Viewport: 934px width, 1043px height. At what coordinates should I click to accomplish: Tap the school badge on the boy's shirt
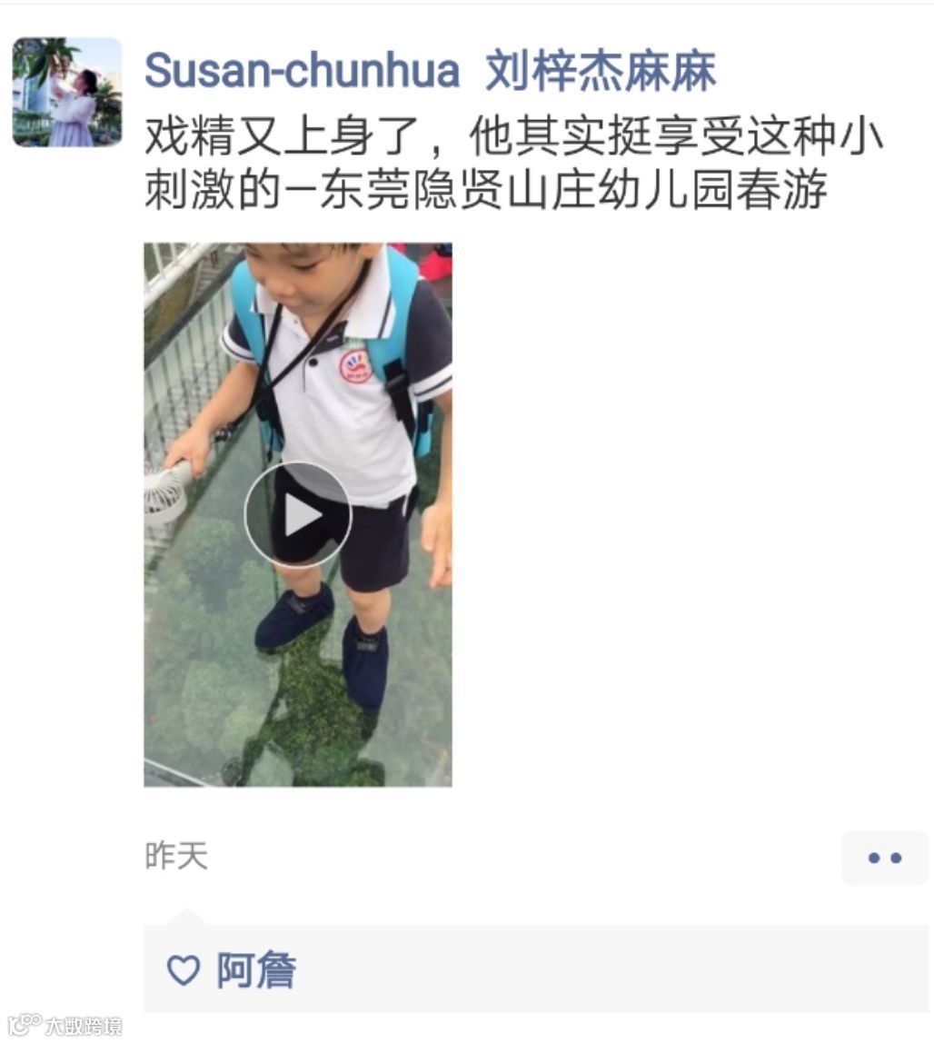tap(356, 366)
